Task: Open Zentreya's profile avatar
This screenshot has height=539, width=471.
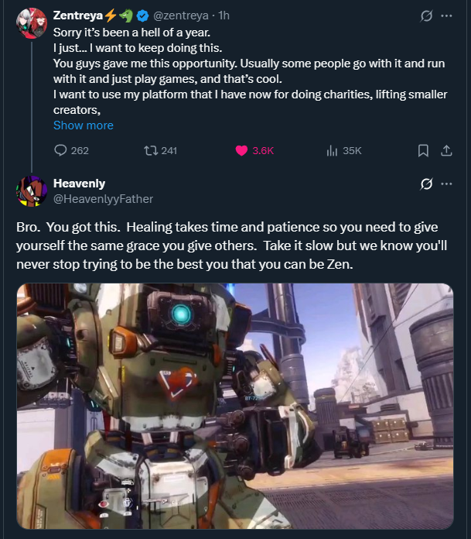Action: click(30, 24)
